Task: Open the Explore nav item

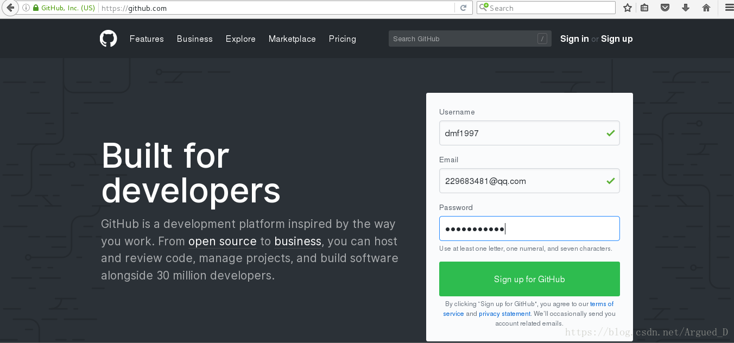Action: pos(241,39)
